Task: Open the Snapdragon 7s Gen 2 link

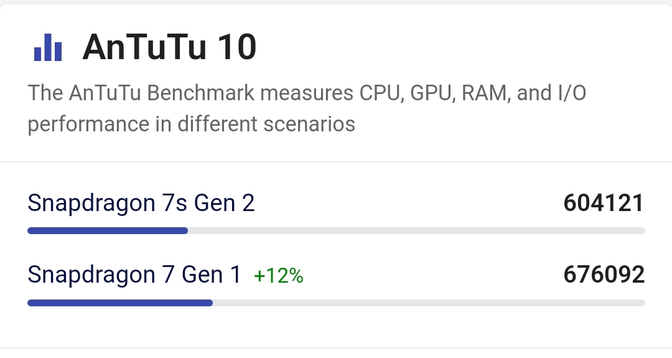Action: click(x=141, y=203)
